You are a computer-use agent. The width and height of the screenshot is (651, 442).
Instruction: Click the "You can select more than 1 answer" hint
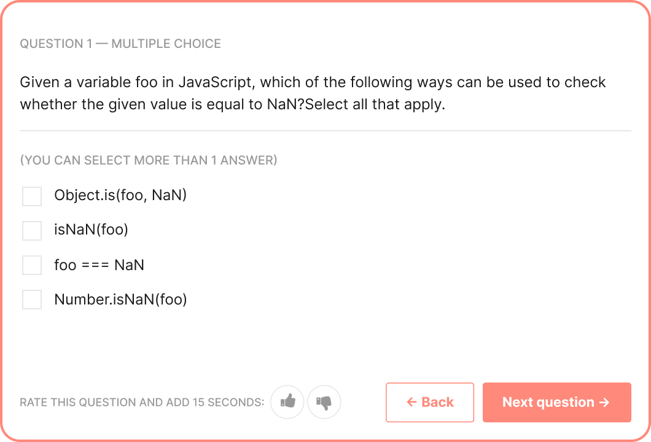(149, 160)
